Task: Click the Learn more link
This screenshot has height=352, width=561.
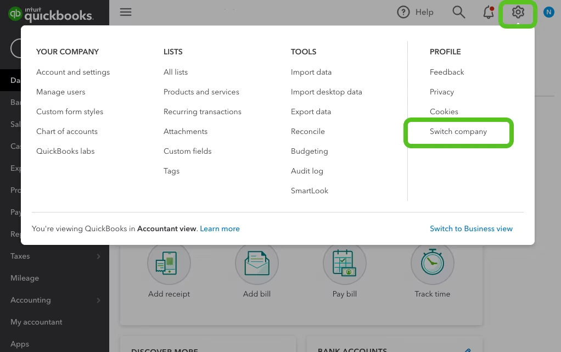Action: pos(220,228)
